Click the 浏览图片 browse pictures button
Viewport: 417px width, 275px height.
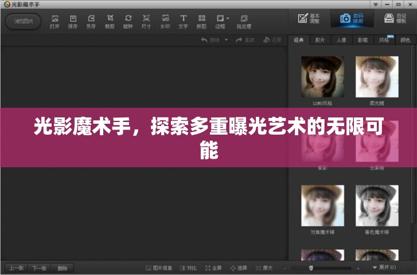(24, 21)
